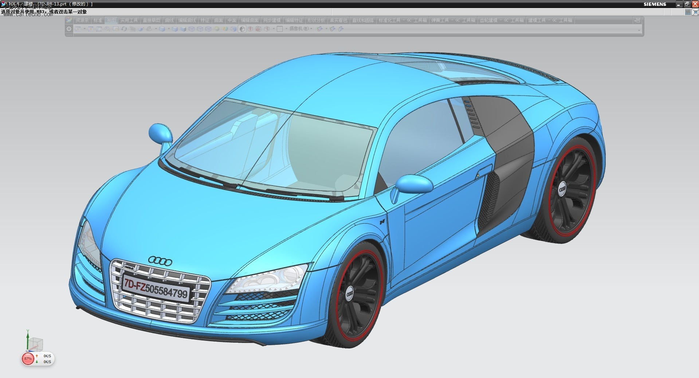Open the ribbon options menu at right end

pos(637,20)
